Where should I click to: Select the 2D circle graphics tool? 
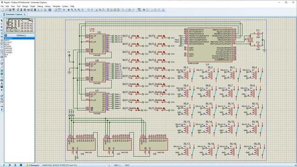(x=2, y=74)
